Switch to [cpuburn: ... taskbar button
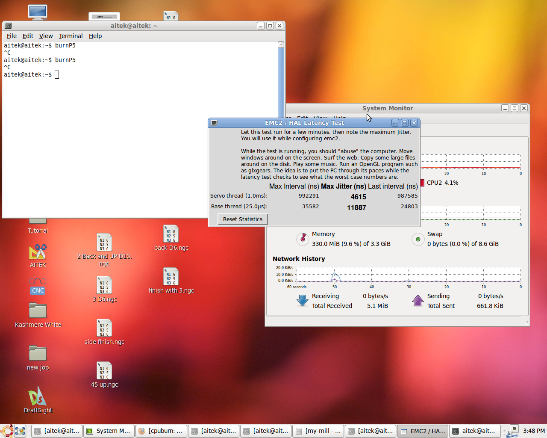 (x=161, y=431)
